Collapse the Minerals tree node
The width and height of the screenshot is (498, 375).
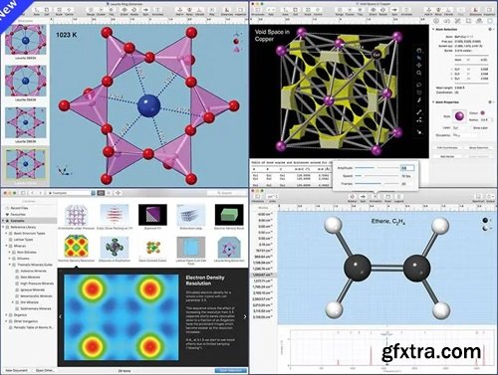tap(6, 246)
